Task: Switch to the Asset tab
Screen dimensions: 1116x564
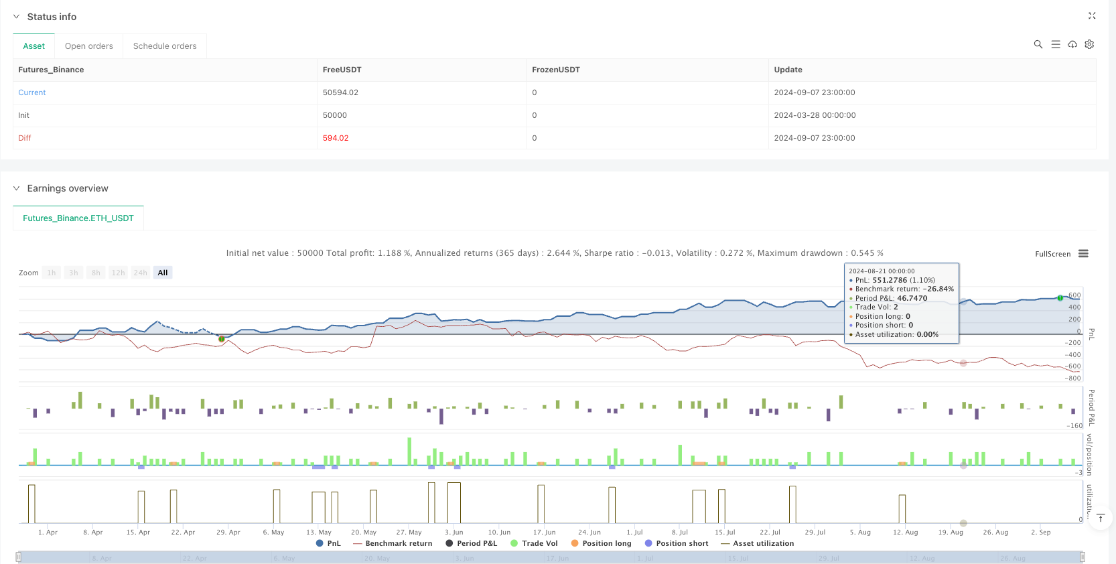Action: 34,46
